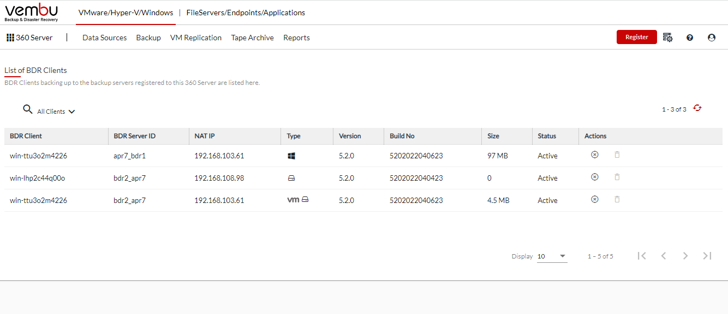Click the Build No column header

coord(402,136)
